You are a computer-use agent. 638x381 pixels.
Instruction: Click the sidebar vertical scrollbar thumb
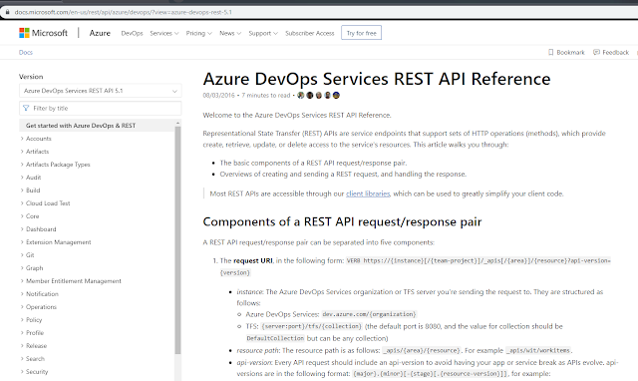[x=177, y=240]
